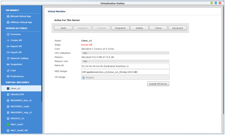Click the Win2008r2_sug1 VM icon

pyautogui.click(x=8, y=106)
